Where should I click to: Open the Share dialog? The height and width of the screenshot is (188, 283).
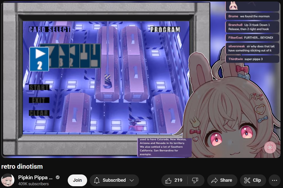(x=222, y=180)
